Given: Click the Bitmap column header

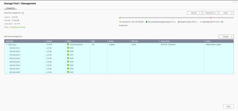Looking at the screenshot, I should 118,41.
